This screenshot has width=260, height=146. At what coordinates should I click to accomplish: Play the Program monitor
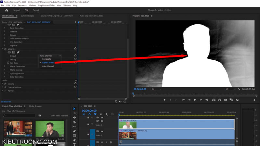195,100
